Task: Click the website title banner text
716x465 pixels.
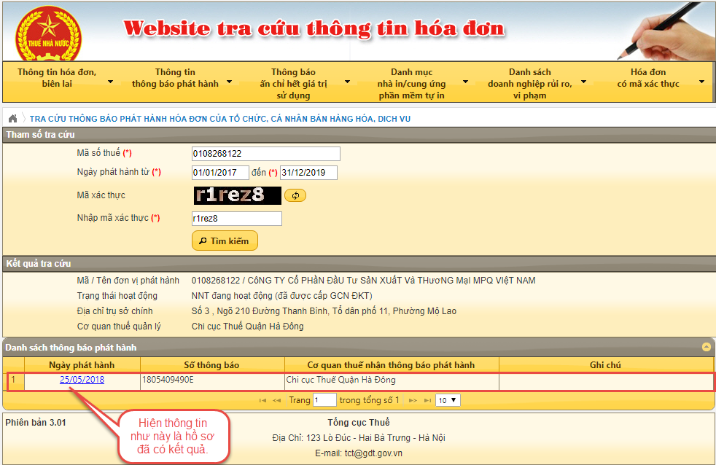Action: point(314,28)
